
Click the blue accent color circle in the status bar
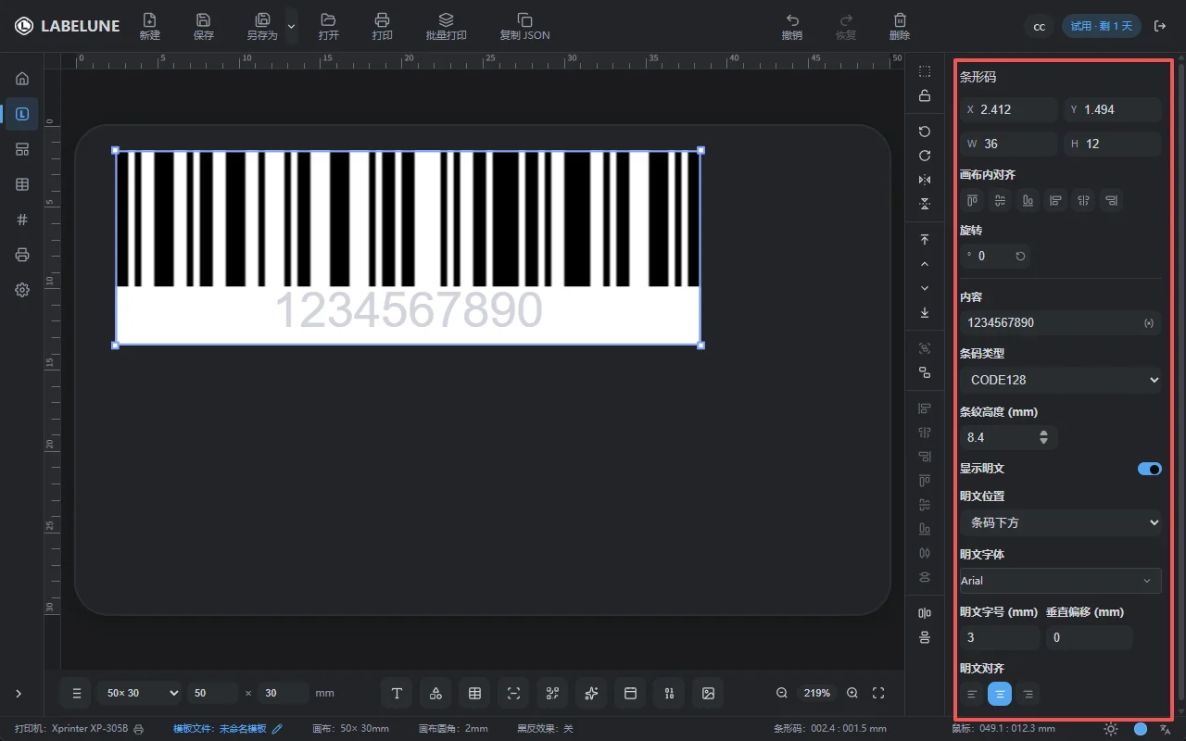pos(1141,729)
